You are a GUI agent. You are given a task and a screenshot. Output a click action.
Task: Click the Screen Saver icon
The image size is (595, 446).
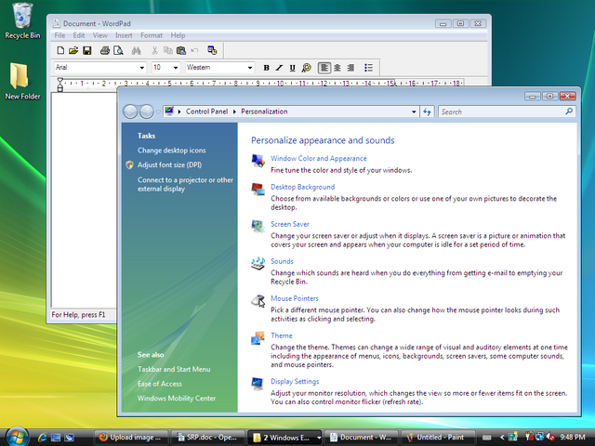(258, 226)
